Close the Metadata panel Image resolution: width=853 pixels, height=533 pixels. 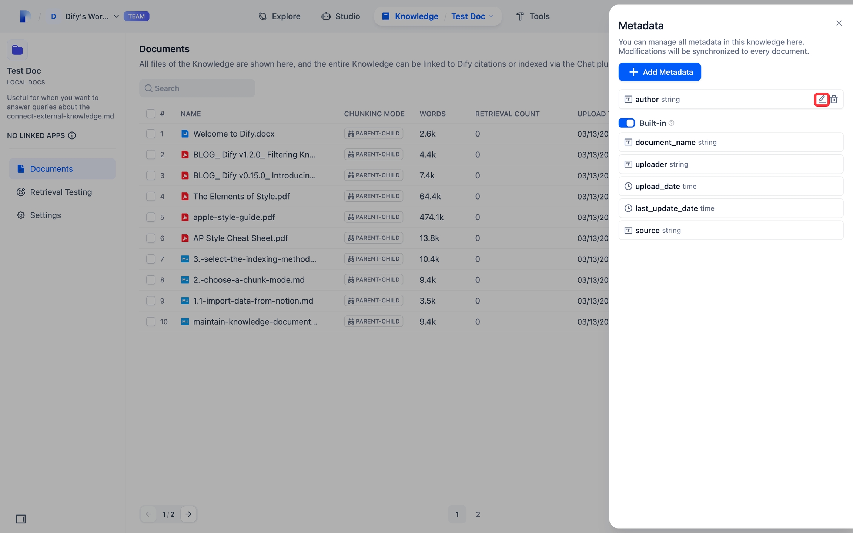(839, 23)
